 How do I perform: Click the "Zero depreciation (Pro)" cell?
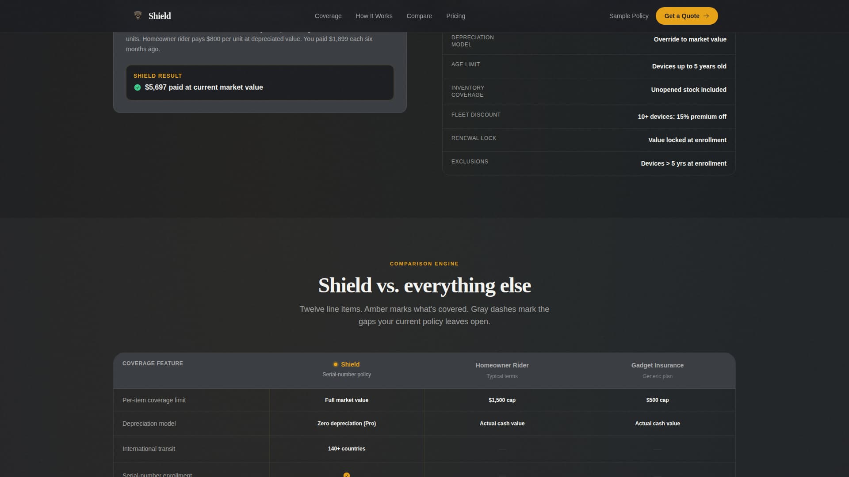point(347,424)
